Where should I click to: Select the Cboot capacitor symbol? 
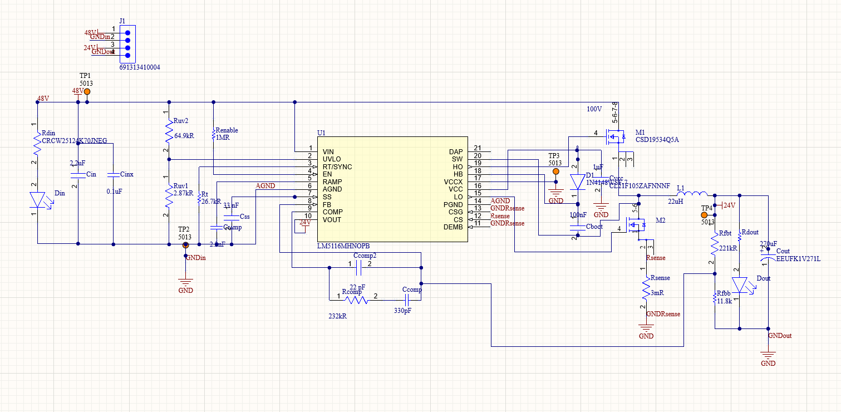[x=578, y=227]
